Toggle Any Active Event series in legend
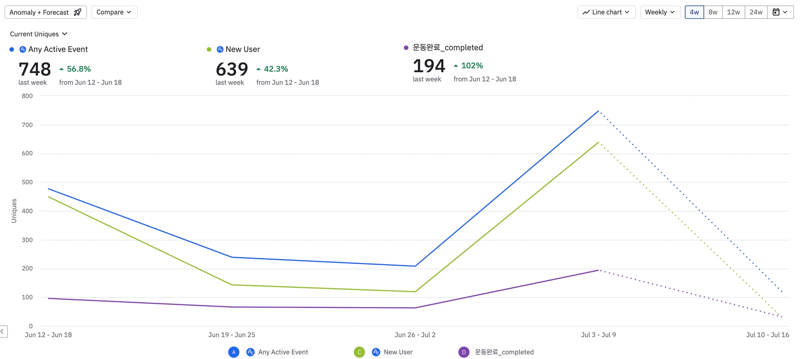Image resolution: width=800 pixels, height=359 pixels. pos(283,352)
